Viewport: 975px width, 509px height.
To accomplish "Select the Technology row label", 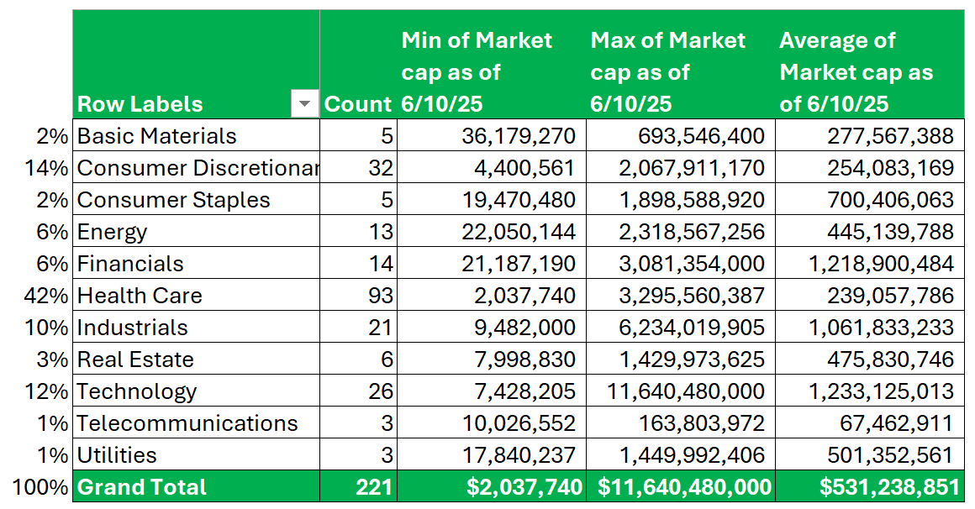I will click(196, 391).
